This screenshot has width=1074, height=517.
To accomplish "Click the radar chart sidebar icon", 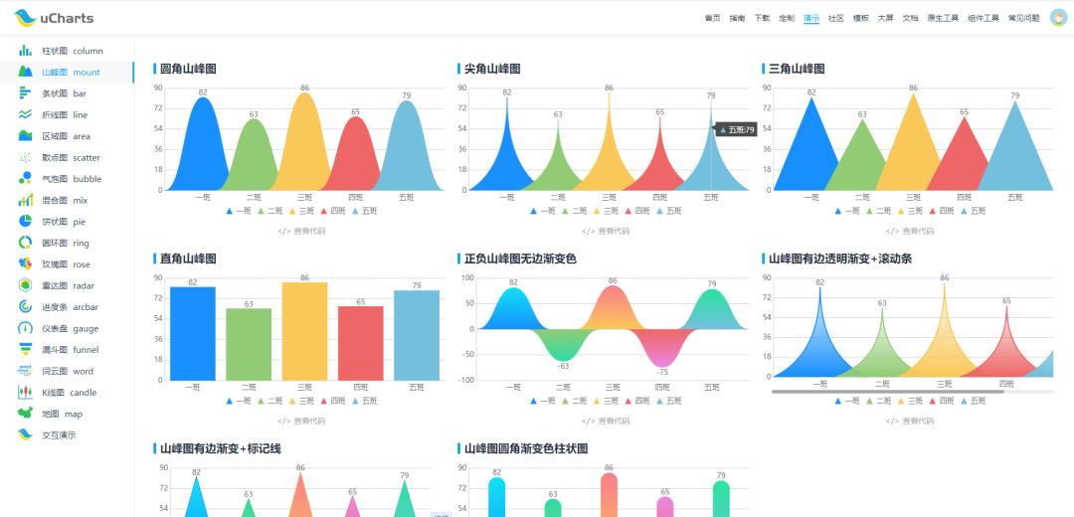I will (x=25, y=285).
